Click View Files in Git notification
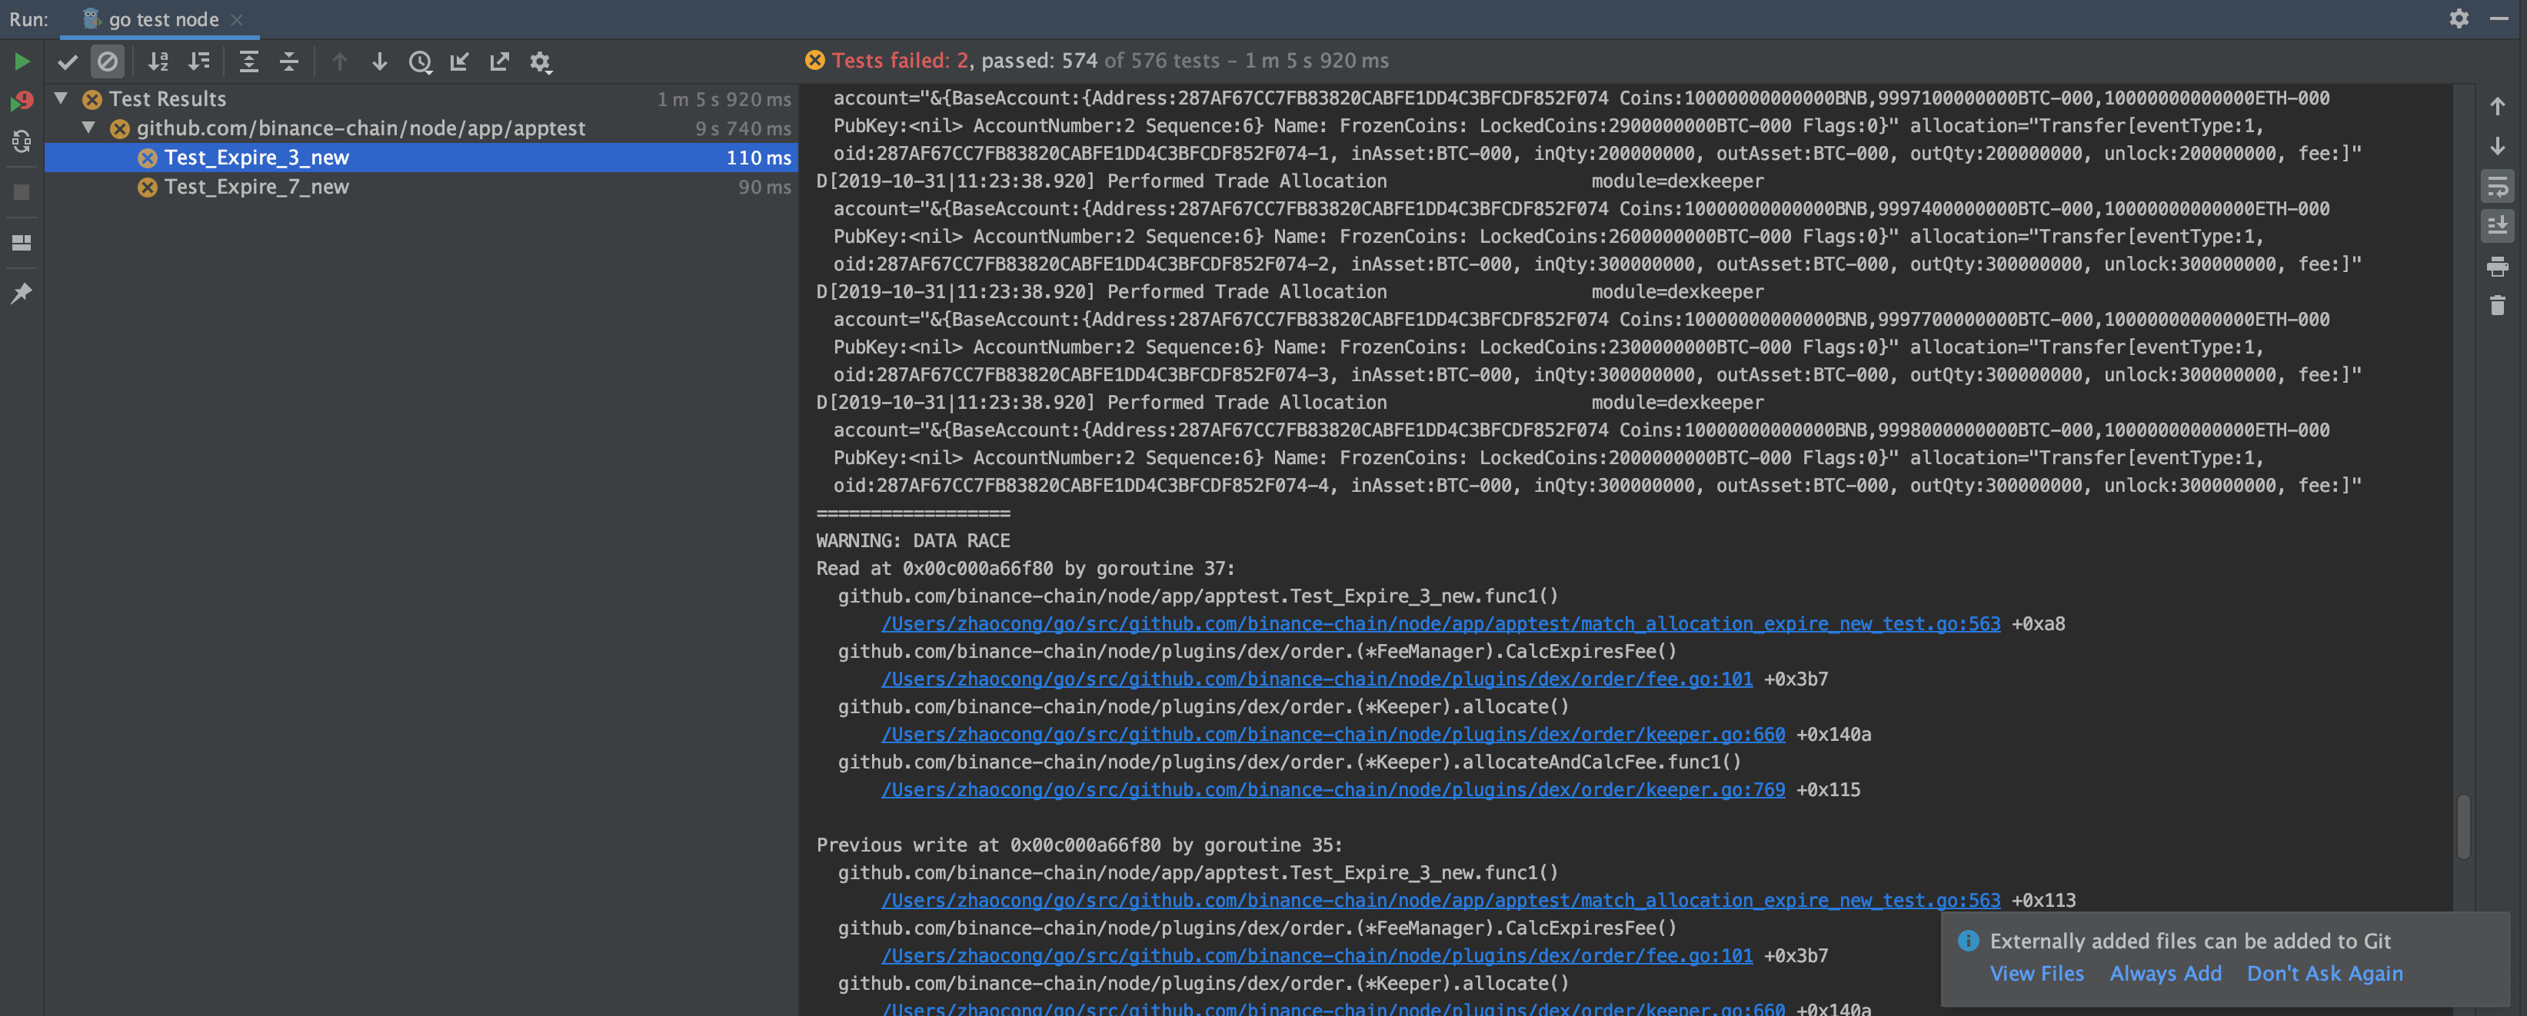This screenshot has width=2527, height=1016. (2036, 973)
